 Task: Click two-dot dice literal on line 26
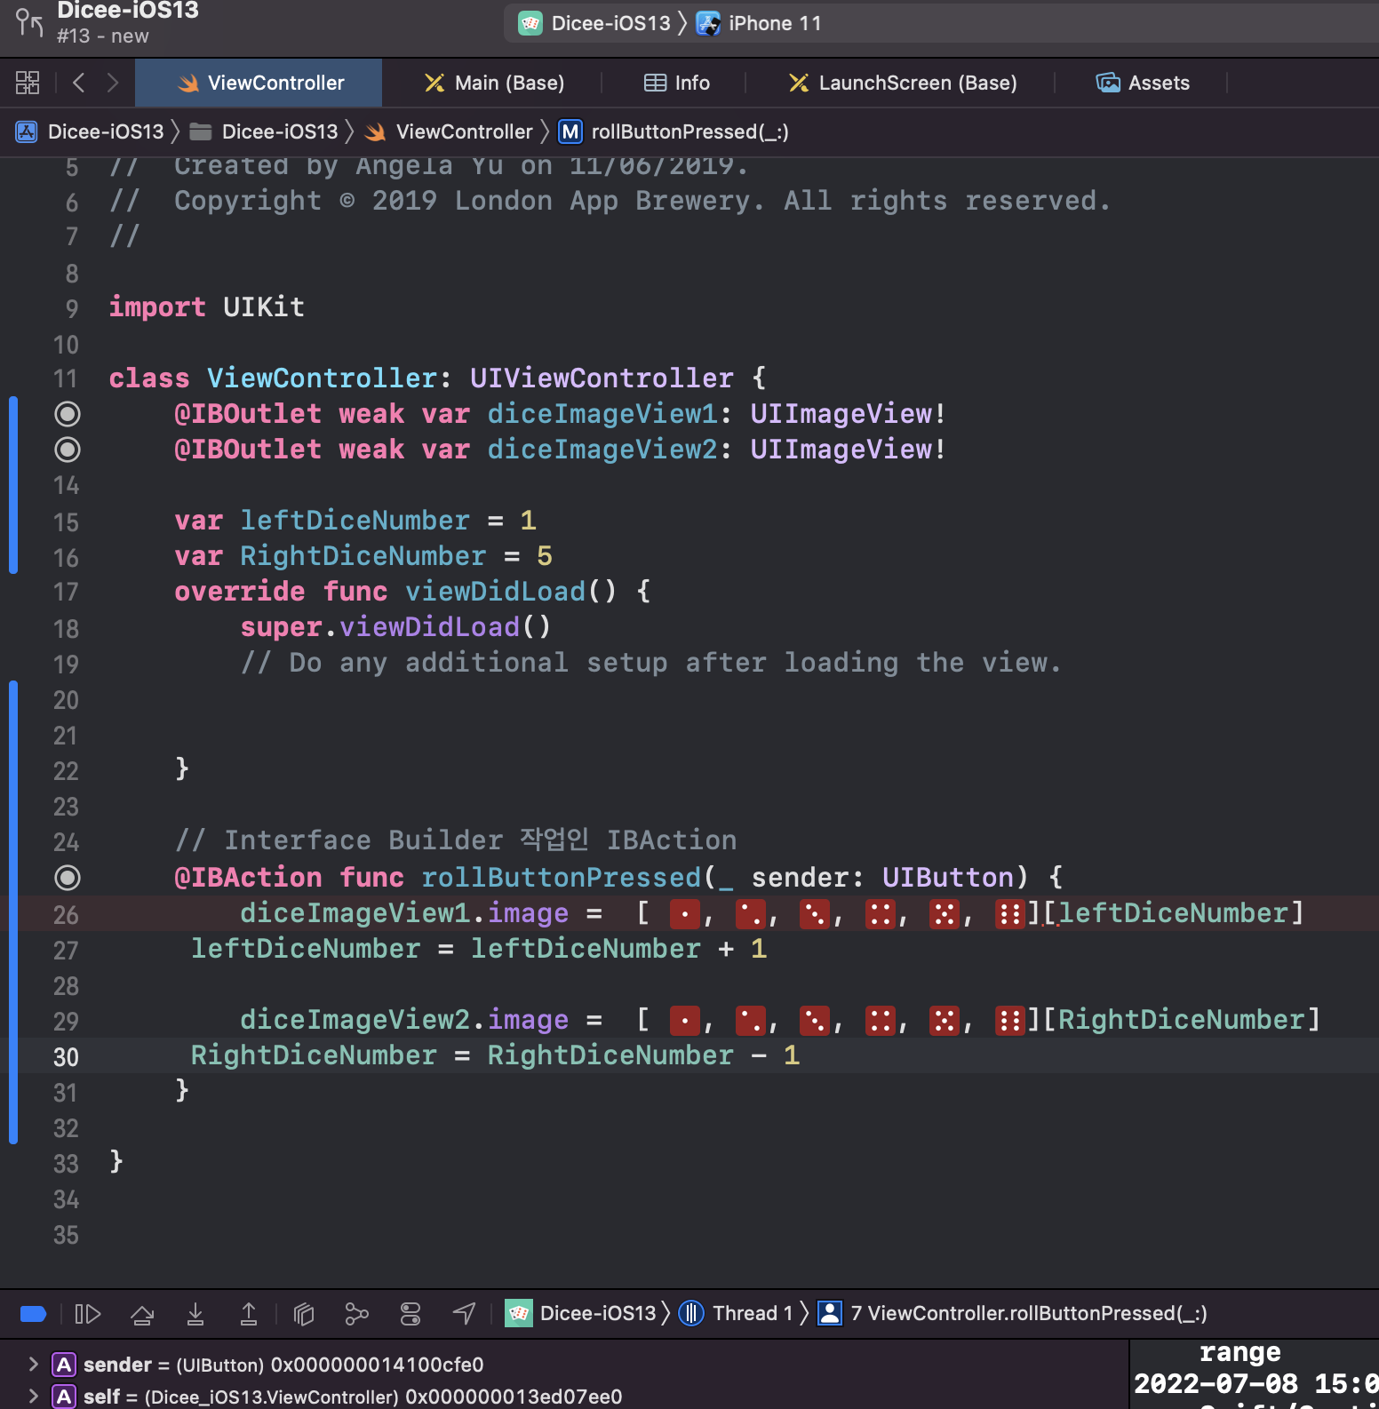750,913
